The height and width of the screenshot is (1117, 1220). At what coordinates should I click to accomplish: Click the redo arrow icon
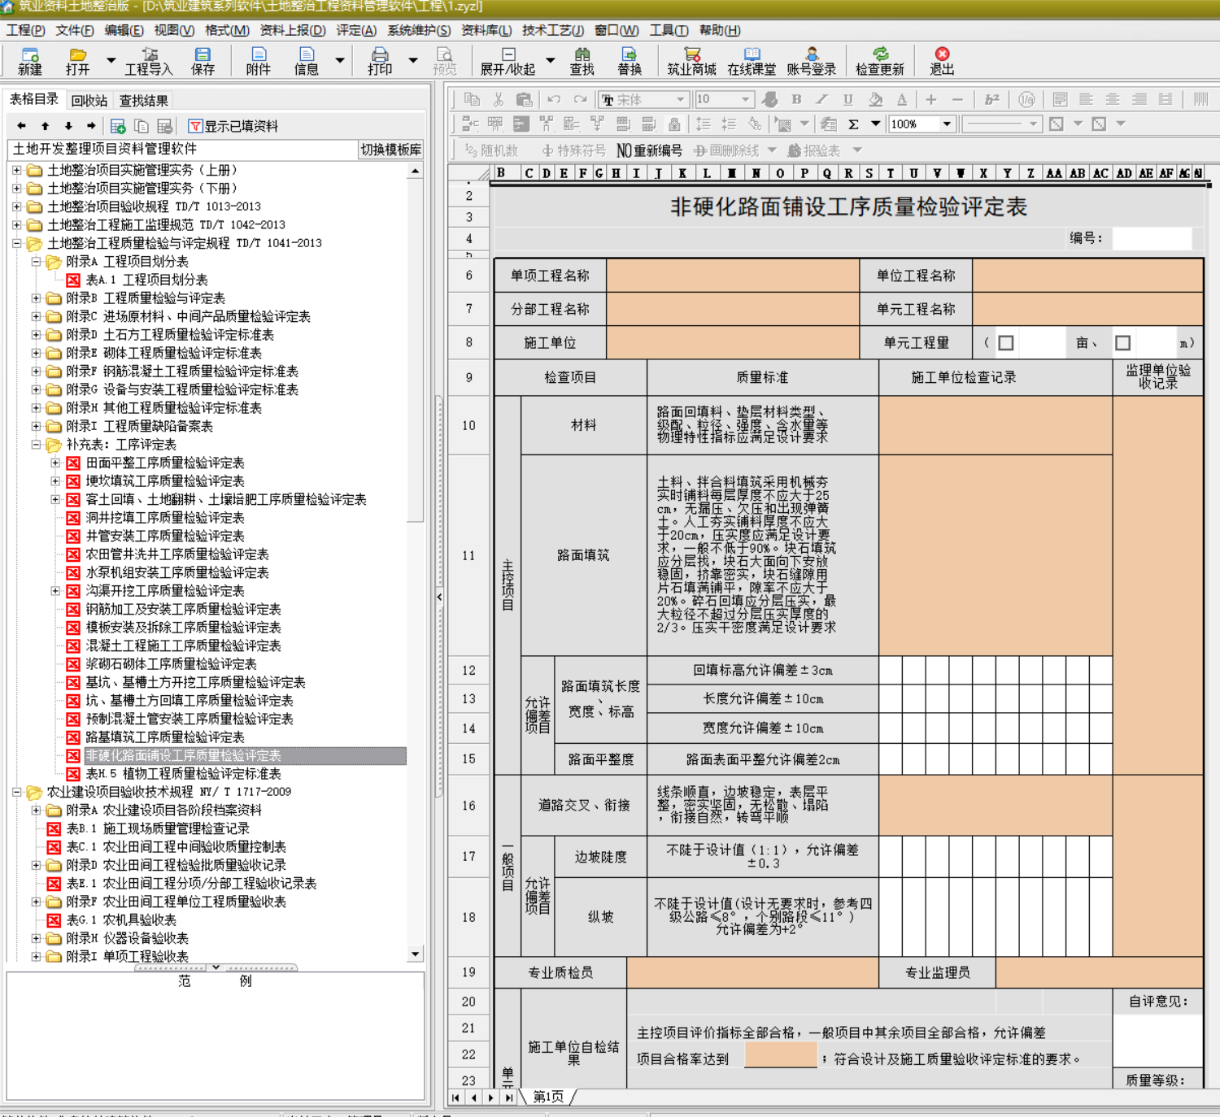(x=580, y=99)
